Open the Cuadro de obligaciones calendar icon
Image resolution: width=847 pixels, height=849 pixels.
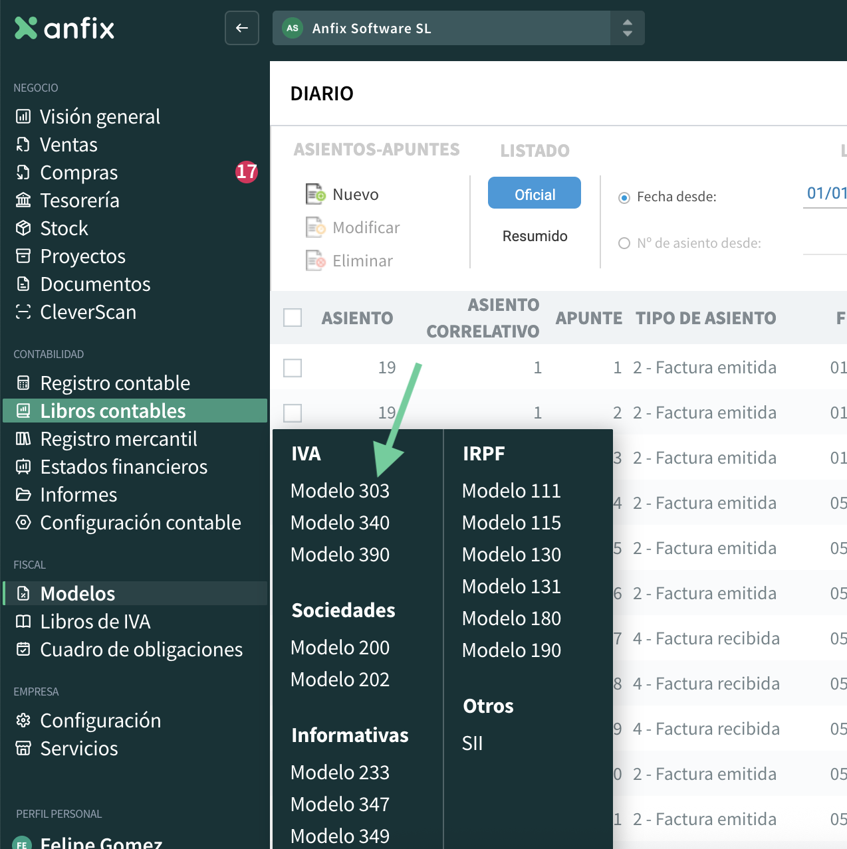(23, 649)
